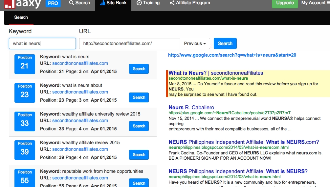Viewport: 330px width, 187px height.
Task: Open secondtononeaffiliates.com link in position 55 row
Action: point(80,178)
